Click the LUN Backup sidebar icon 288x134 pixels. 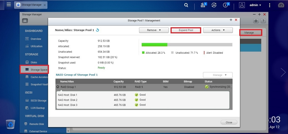click(x=27, y=108)
